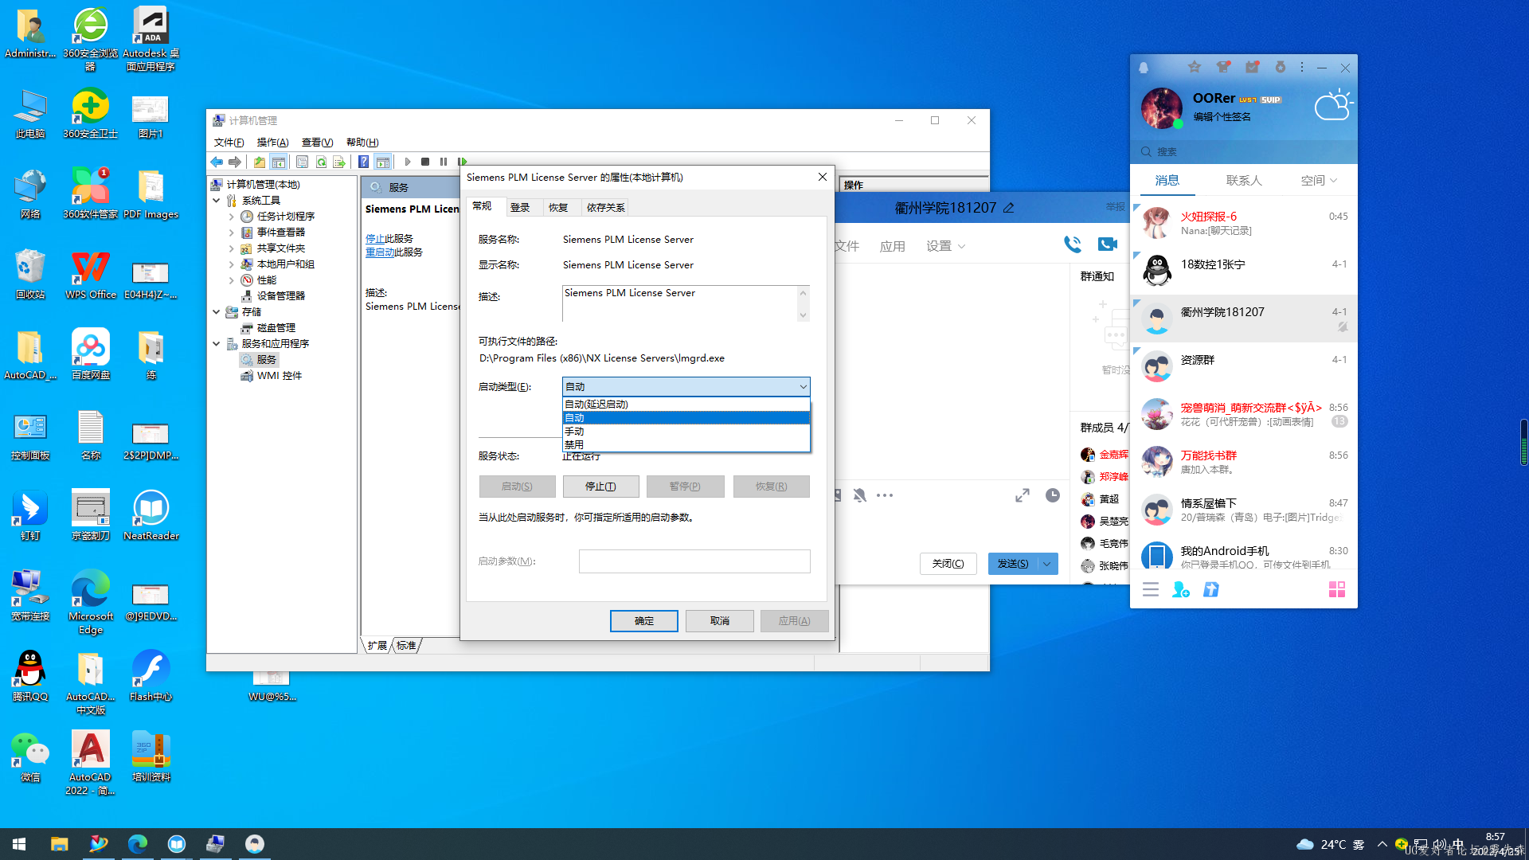Switch to the 登录 tab
Viewport: 1529px width, 860px height.
click(x=520, y=207)
